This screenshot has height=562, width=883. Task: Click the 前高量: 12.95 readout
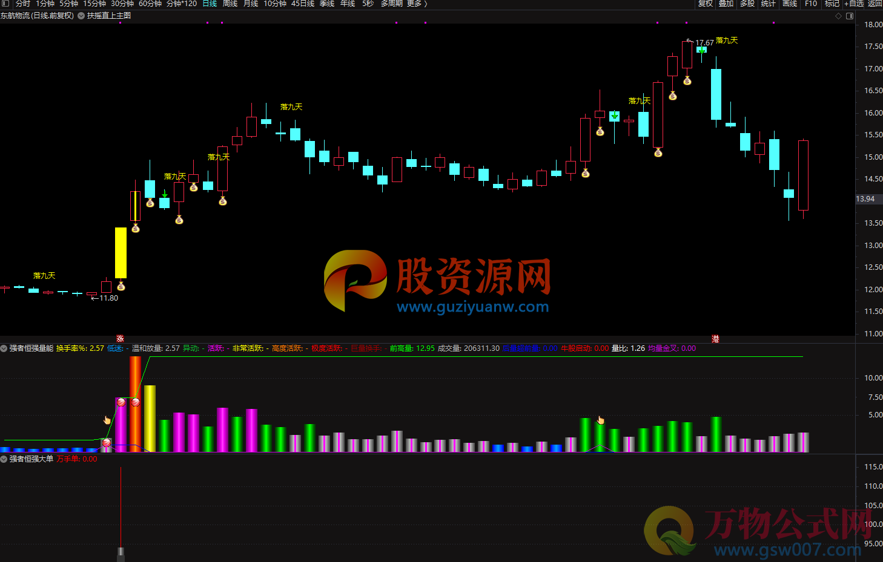[x=412, y=348]
